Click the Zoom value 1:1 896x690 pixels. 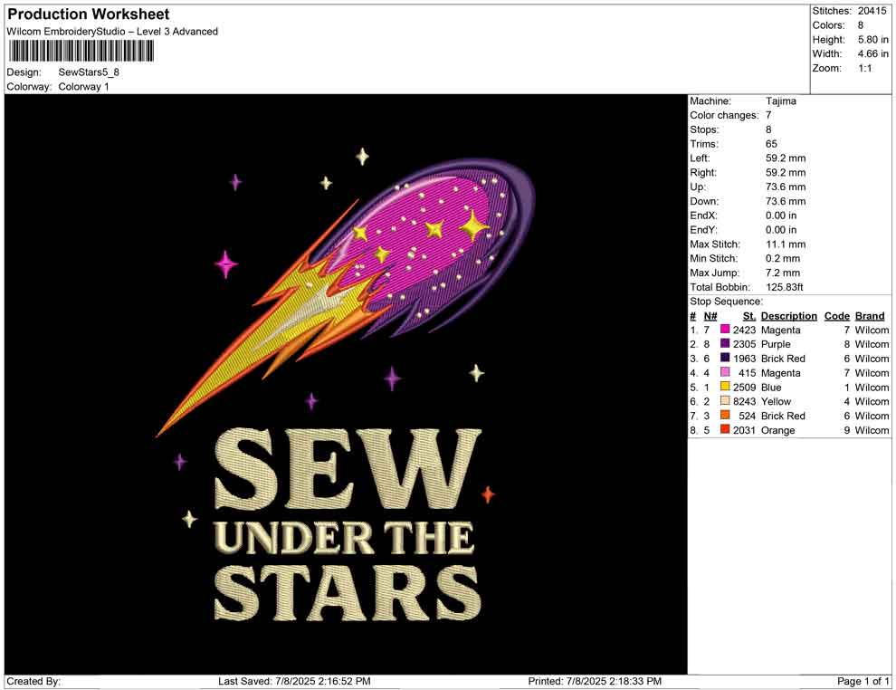(x=864, y=68)
